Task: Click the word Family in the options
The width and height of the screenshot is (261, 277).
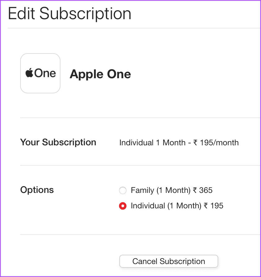Action: [143, 190]
